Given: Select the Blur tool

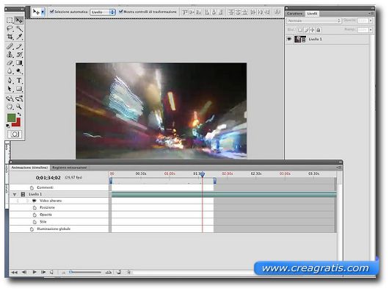Looking at the screenshot, I should click(10, 71).
